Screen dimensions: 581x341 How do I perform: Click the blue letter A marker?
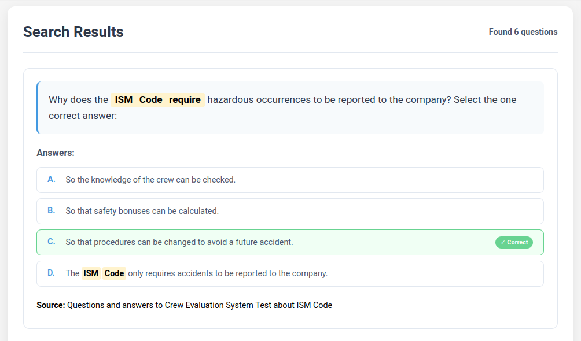52,180
